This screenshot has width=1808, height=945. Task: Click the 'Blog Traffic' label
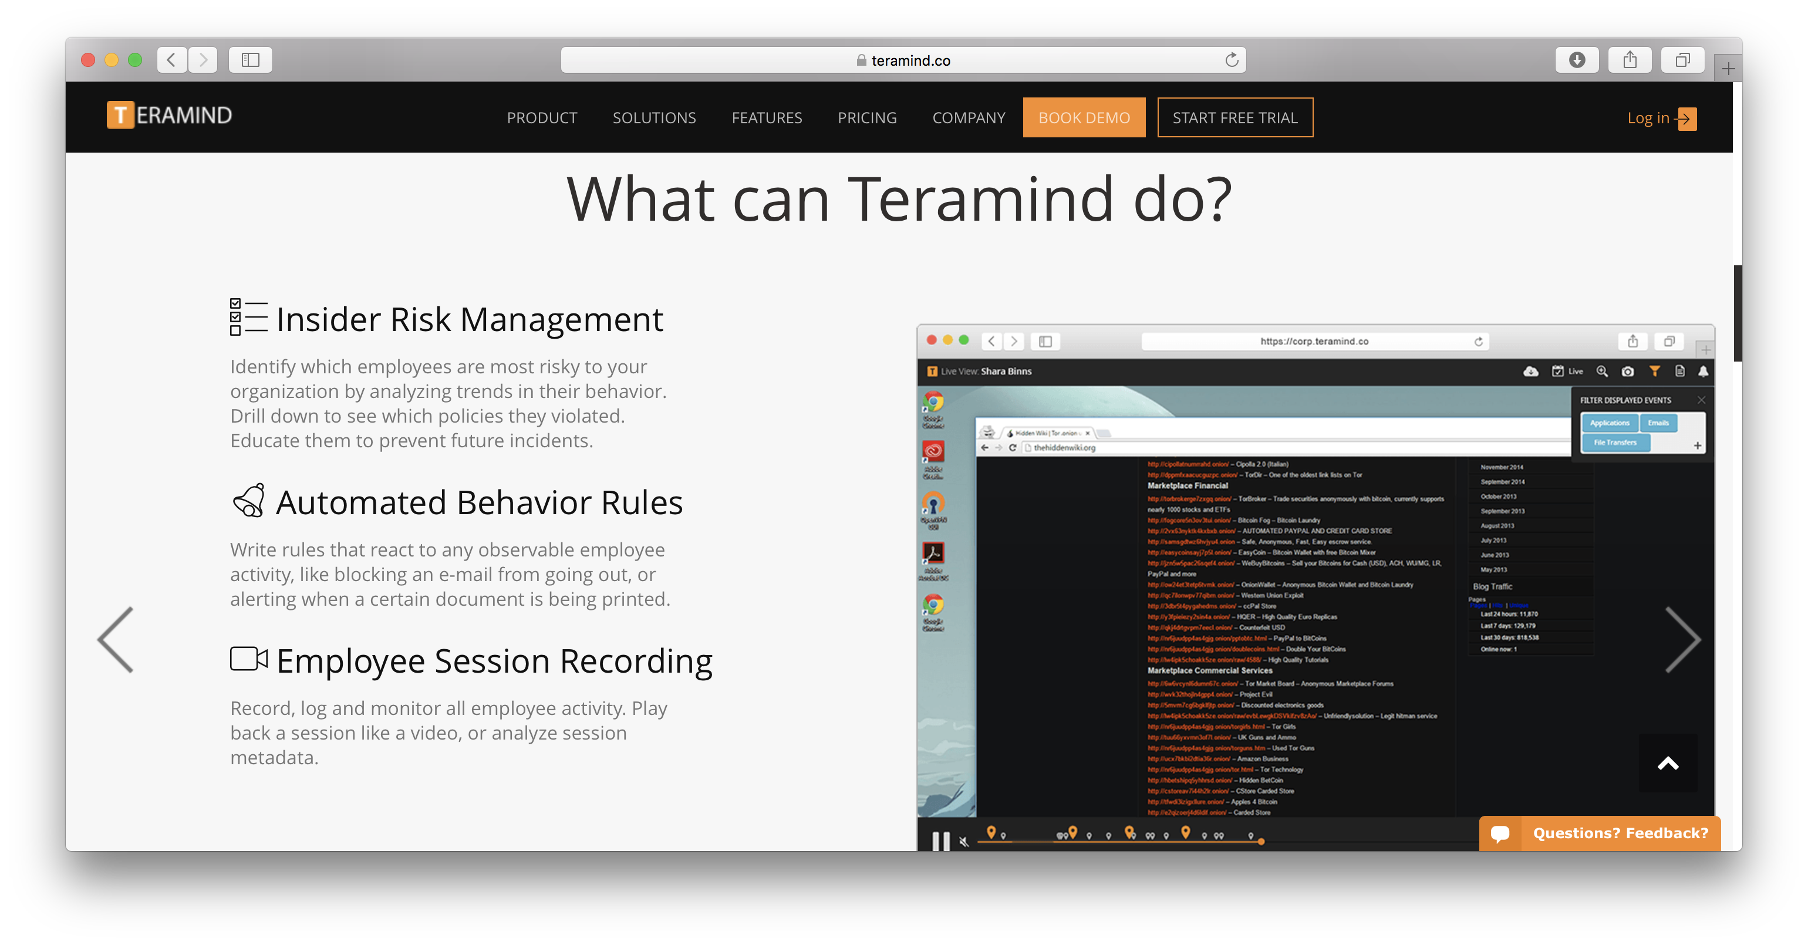pyautogui.click(x=1492, y=586)
